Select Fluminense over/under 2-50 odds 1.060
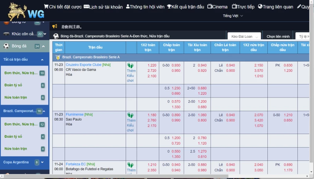The width and height of the screenshot is (314, 179). pos(202,115)
